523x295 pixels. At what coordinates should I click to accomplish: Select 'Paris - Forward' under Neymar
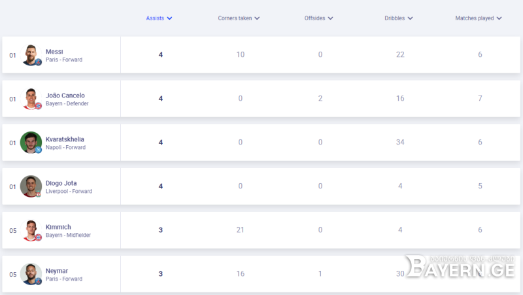(64, 279)
